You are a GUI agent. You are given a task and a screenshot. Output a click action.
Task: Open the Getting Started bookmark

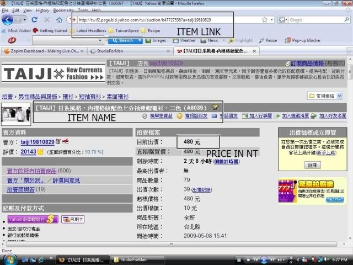[50, 30]
